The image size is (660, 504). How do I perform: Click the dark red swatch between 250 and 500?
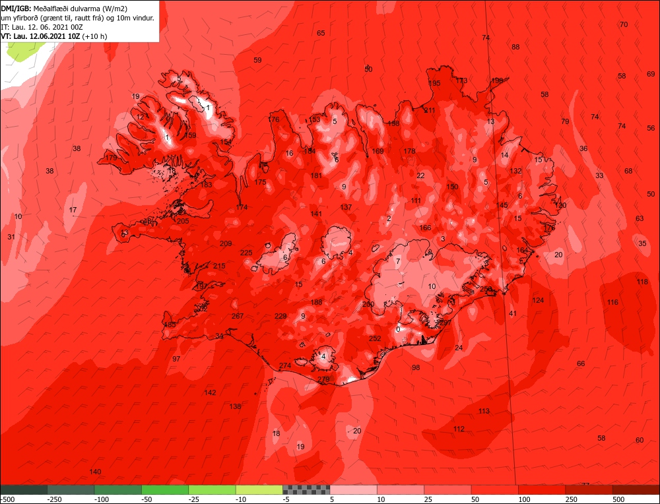[589, 489]
